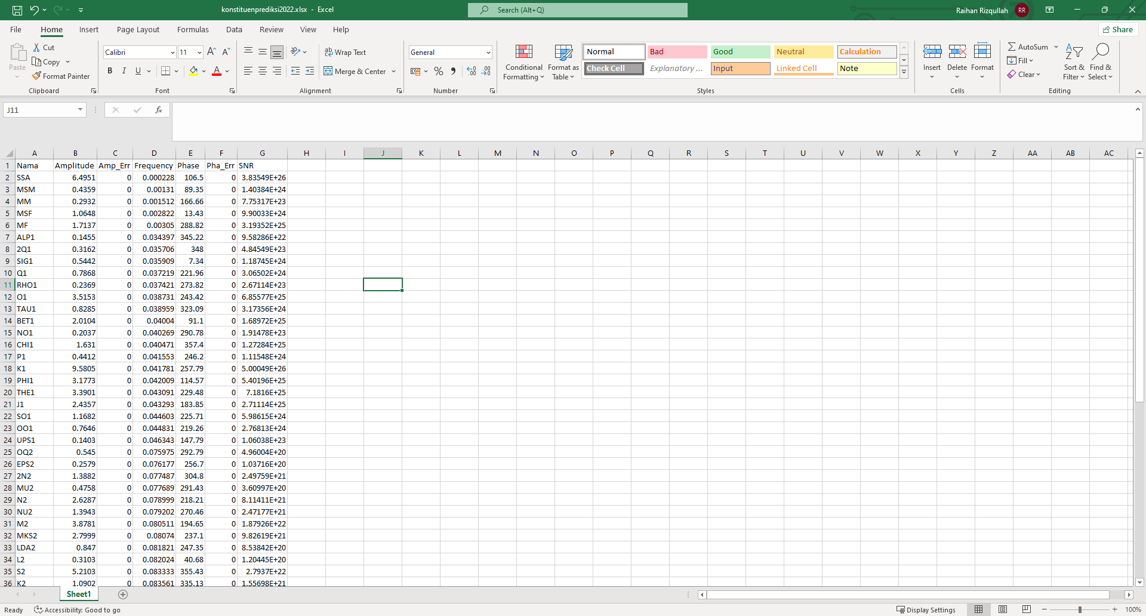This screenshot has height=616, width=1146.
Task: Toggle Bold formatting
Action: coord(110,71)
